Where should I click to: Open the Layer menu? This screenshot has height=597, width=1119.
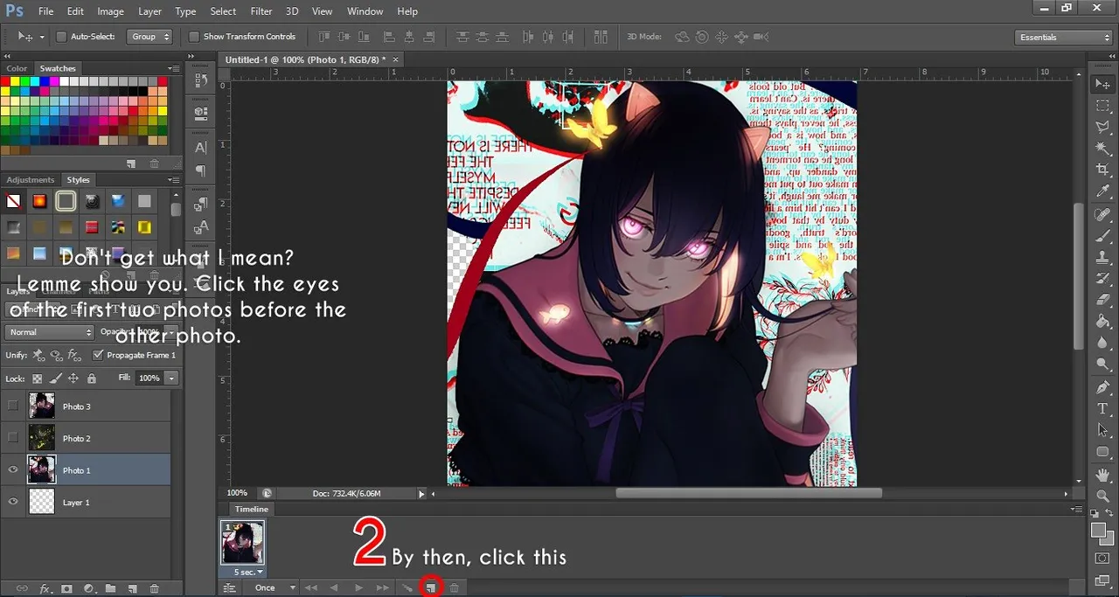[149, 11]
